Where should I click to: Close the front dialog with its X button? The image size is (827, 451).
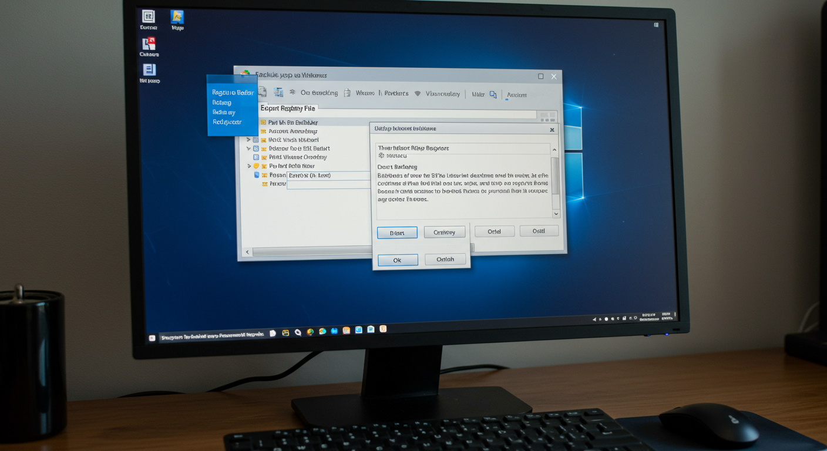point(552,130)
